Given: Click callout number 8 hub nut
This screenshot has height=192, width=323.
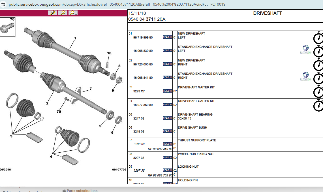Looking at the screenshot, I should pyautogui.click(x=119, y=66).
